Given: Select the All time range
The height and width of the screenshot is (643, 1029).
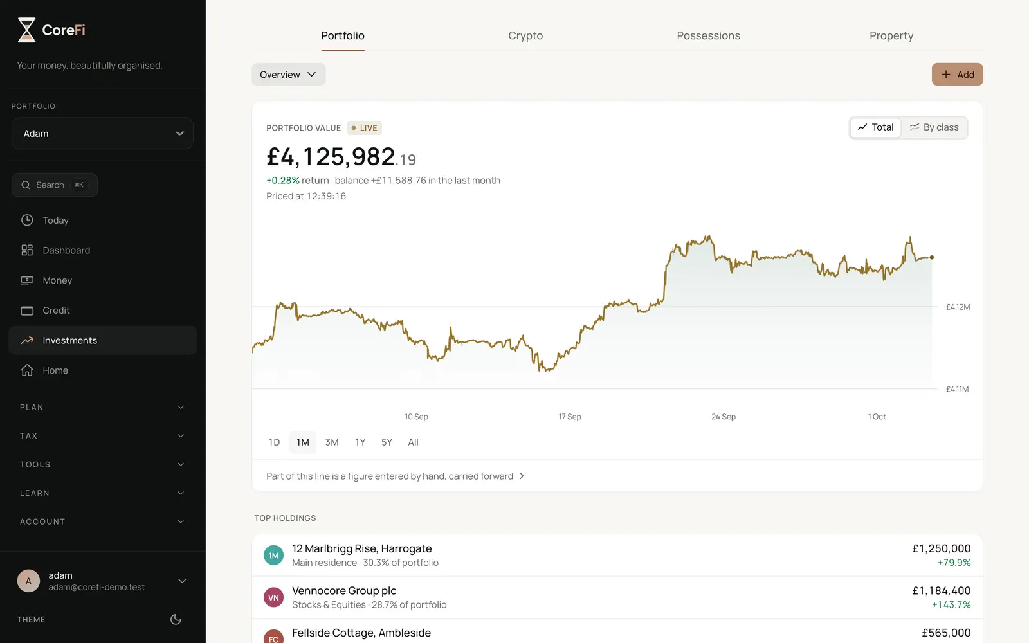Looking at the screenshot, I should click(413, 442).
